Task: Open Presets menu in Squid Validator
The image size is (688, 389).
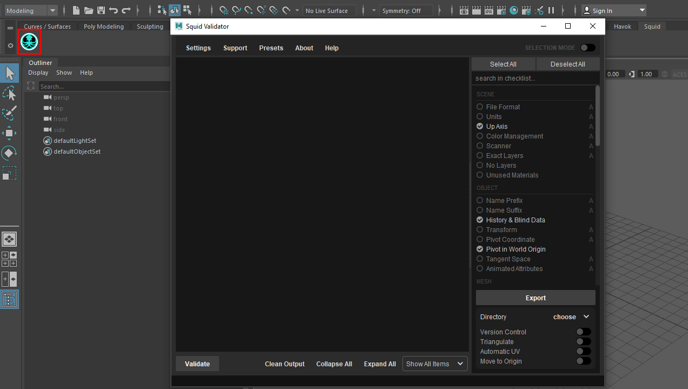Action: pos(271,48)
